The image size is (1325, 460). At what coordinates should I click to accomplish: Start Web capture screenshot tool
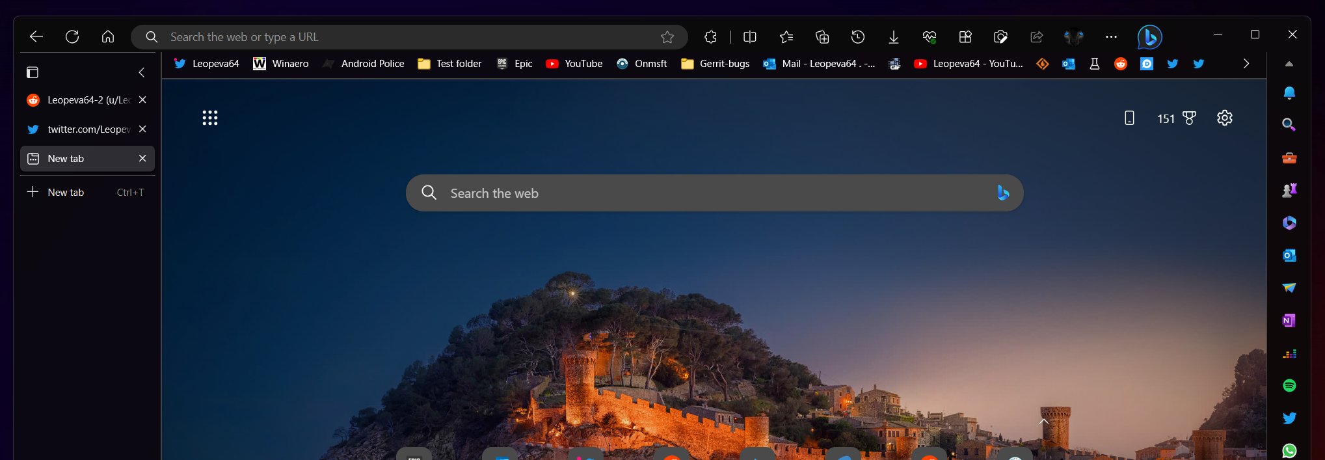(x=1001, y=37)
